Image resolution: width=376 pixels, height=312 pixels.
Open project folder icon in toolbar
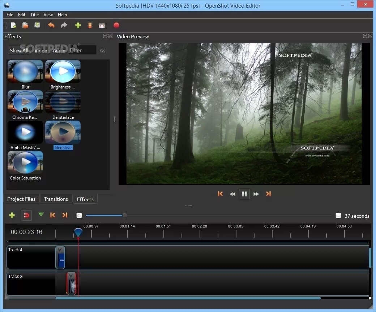pos(25,25)
